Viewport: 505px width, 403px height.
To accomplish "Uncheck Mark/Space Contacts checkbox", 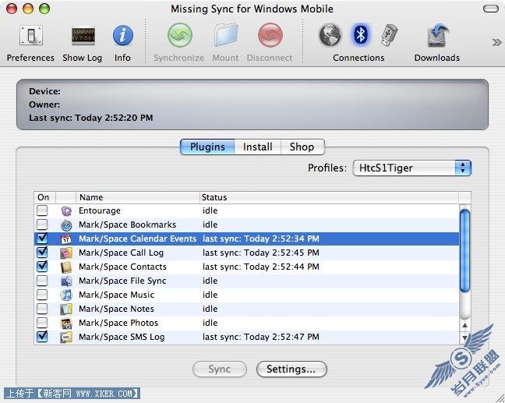I will point(42,267).
